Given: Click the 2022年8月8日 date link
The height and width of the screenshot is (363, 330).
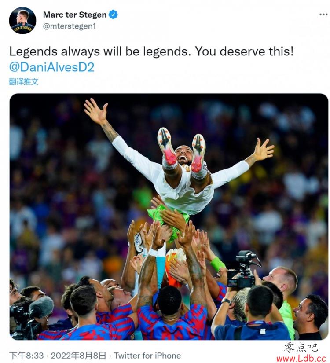Looking at the screenshot, I should [78, 356].
